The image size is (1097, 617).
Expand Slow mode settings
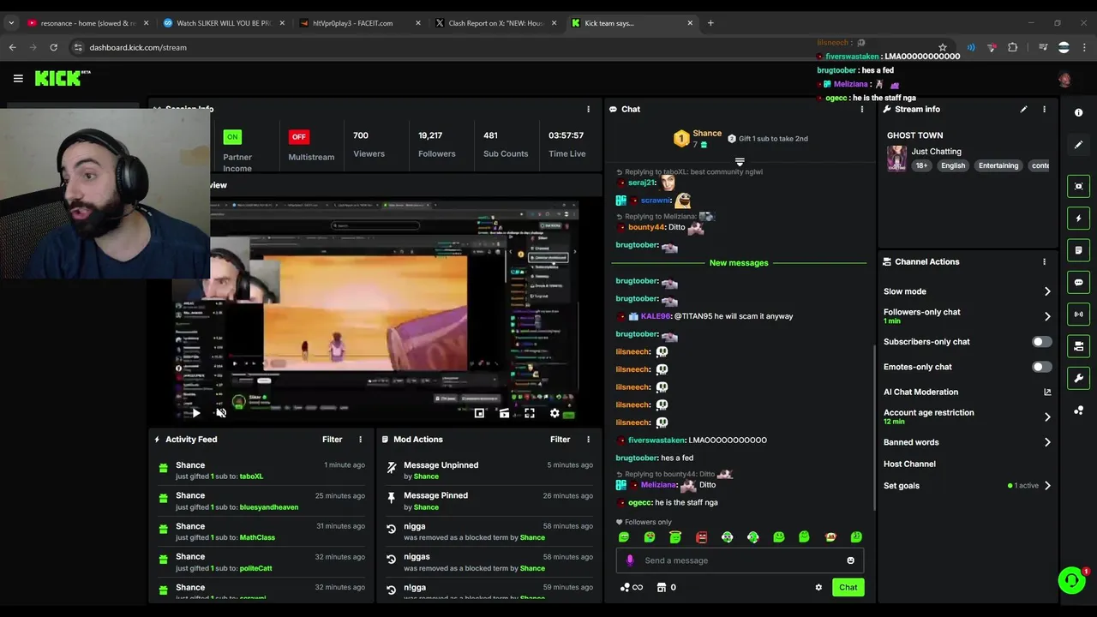(x=1047, y=291)
